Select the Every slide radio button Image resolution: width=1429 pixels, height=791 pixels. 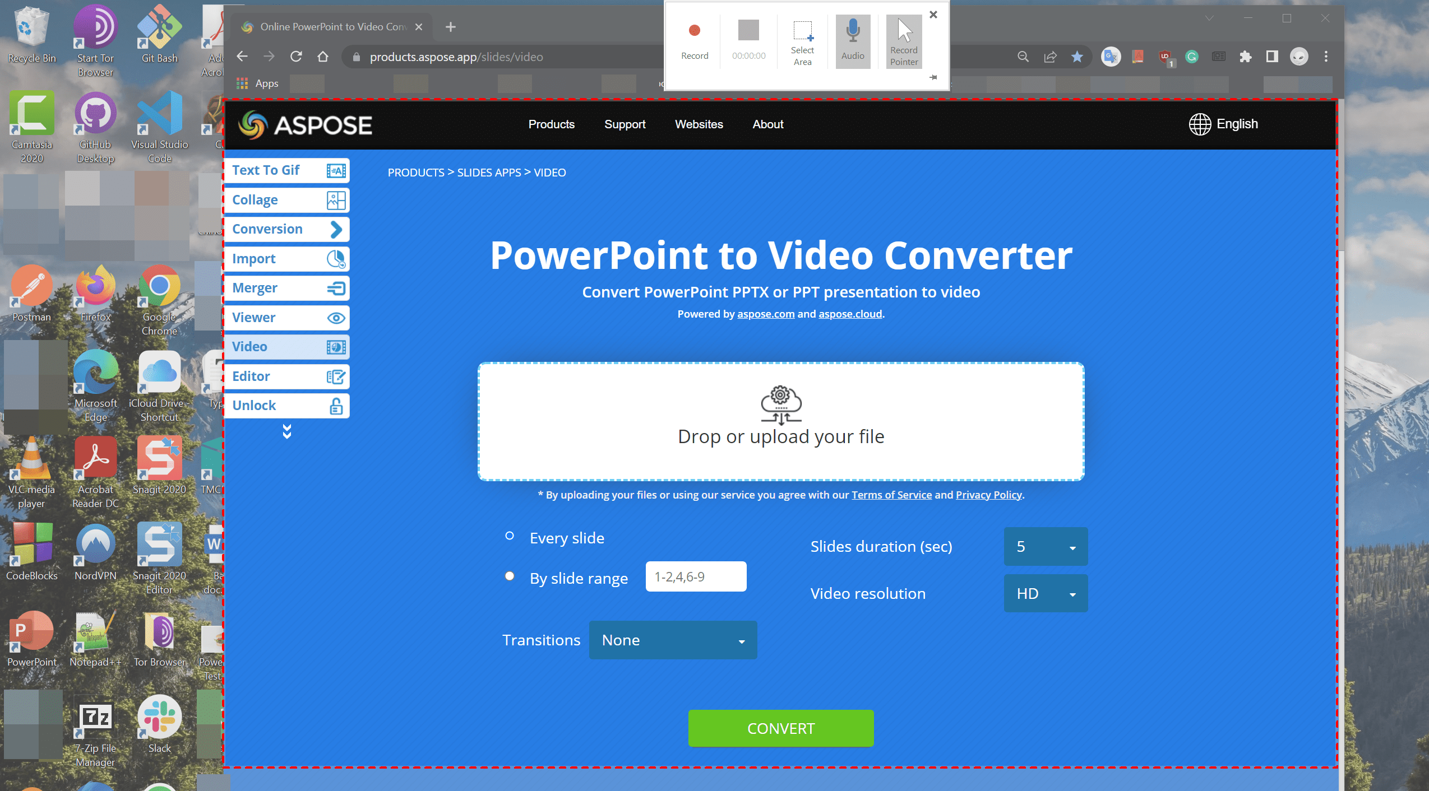pyautogui.click(x=509, y=536)
